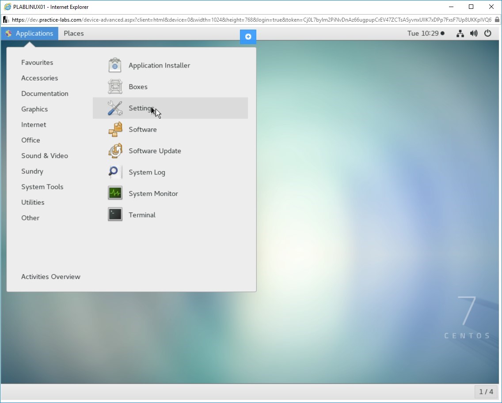Click Activities Overview
Viewport: 502px width, 403px height.
pyautogui.click(x=51, y=277)
